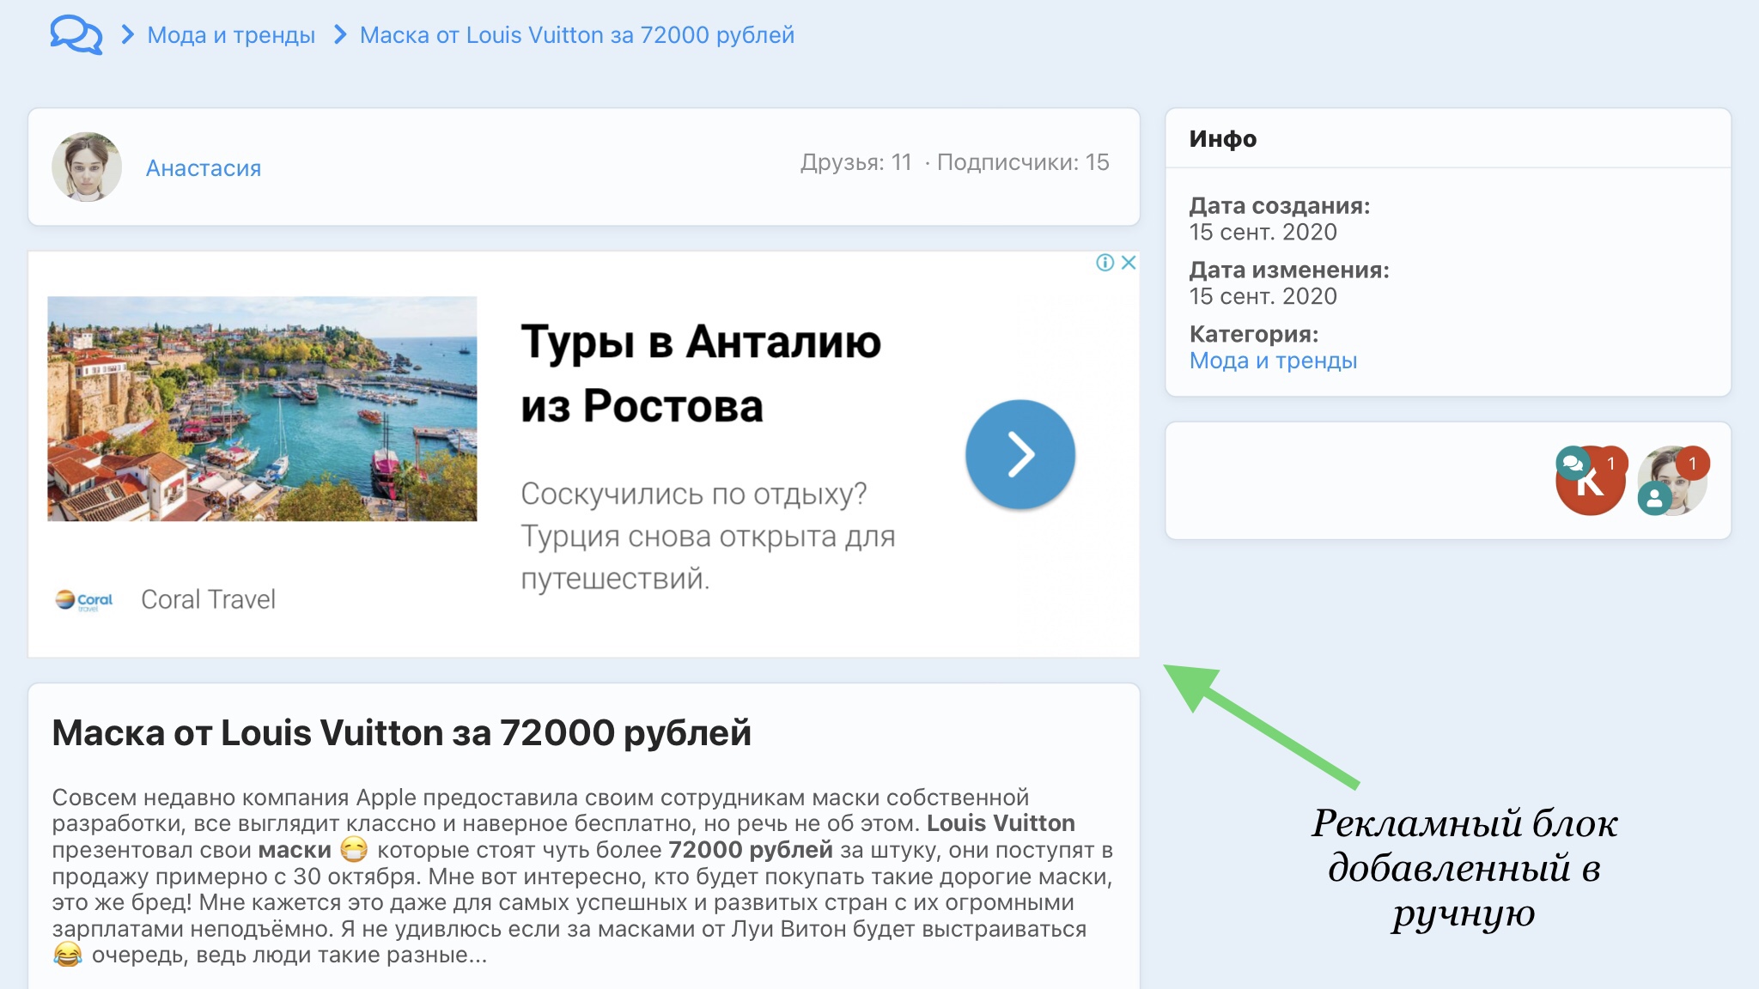Click the teal person badge on avatar
Viewport: 1759px width, 989px height.
pyautogui.click(x=1654, y=498)
